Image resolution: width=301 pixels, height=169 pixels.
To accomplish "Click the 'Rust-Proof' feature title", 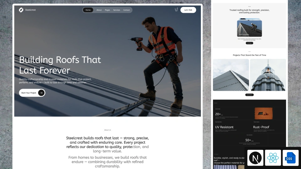I will (x=261, y=127).
